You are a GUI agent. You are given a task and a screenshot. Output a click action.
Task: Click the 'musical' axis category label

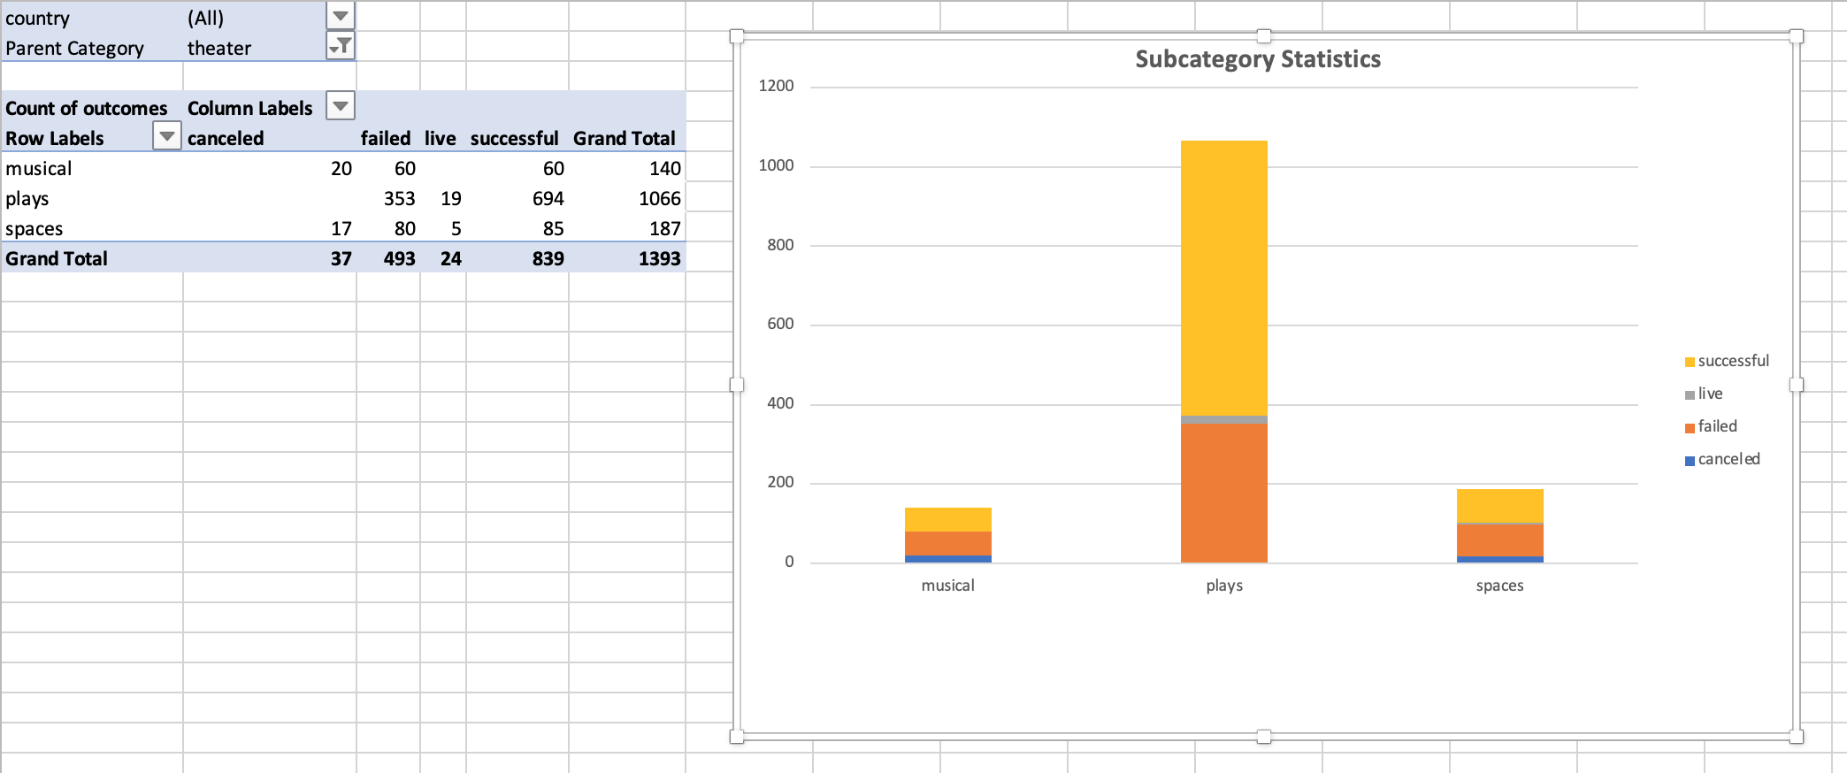pyautogui.click(x=947, y=585)
